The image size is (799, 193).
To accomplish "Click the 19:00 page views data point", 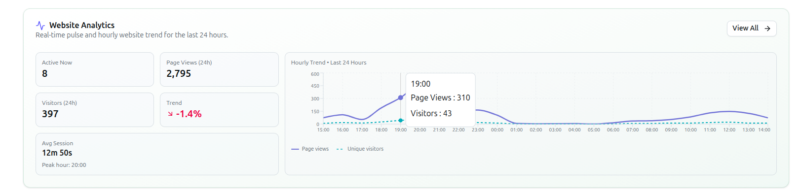I will tap(401, 97).
